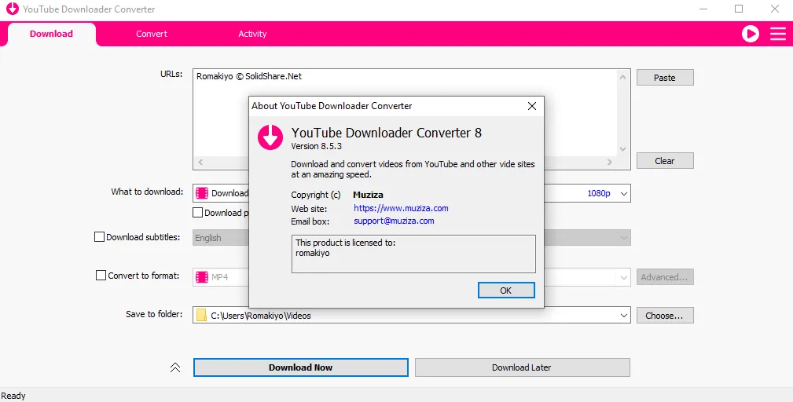Enable the Convert to format checkbox
The image size is (793, 402).
[x=101, y=276]
